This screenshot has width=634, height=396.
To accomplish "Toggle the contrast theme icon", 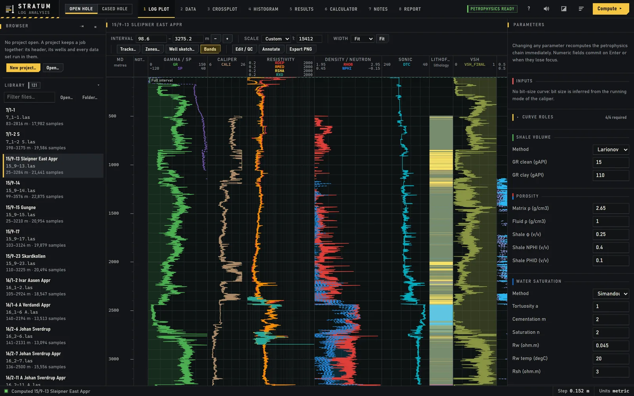I will pos(563,9).
